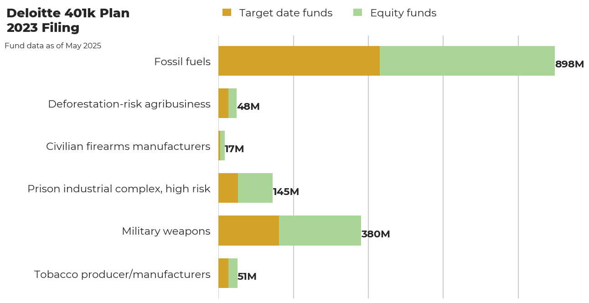This screenshot has height=303, width=589.
Task: Click the Deforestation-risk agribusiness category label
Action: tap(129, 104)
